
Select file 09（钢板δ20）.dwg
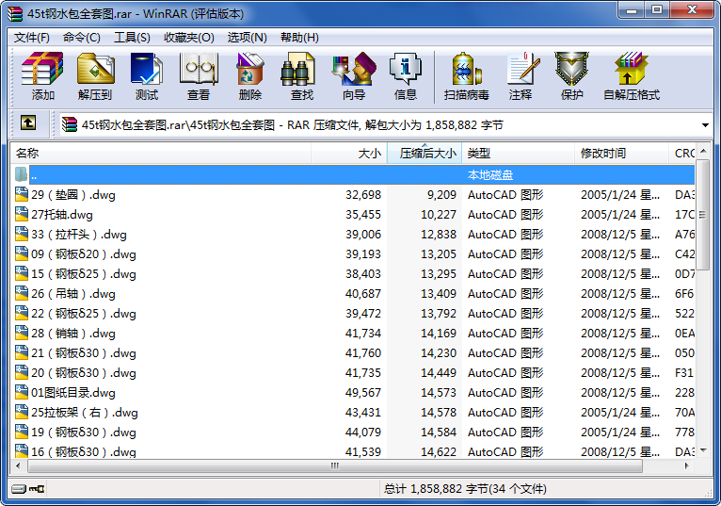pos(353,253)
